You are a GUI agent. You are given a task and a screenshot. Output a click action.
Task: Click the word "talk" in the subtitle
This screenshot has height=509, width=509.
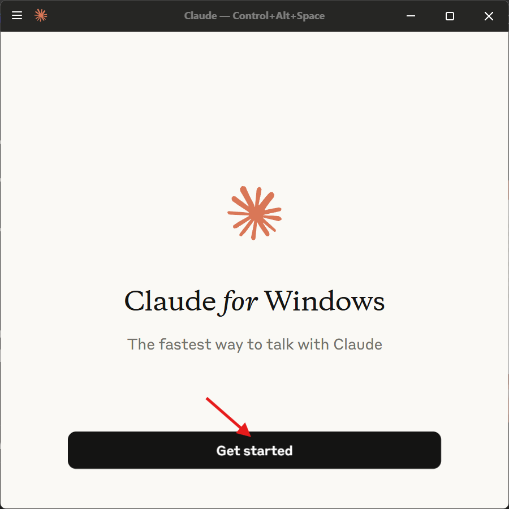[x=280, y=344]
